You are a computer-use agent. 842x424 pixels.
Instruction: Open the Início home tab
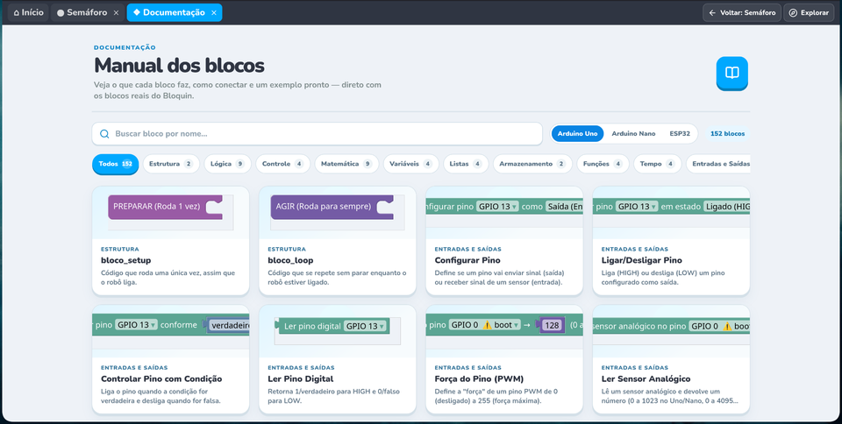click(28, 12)
